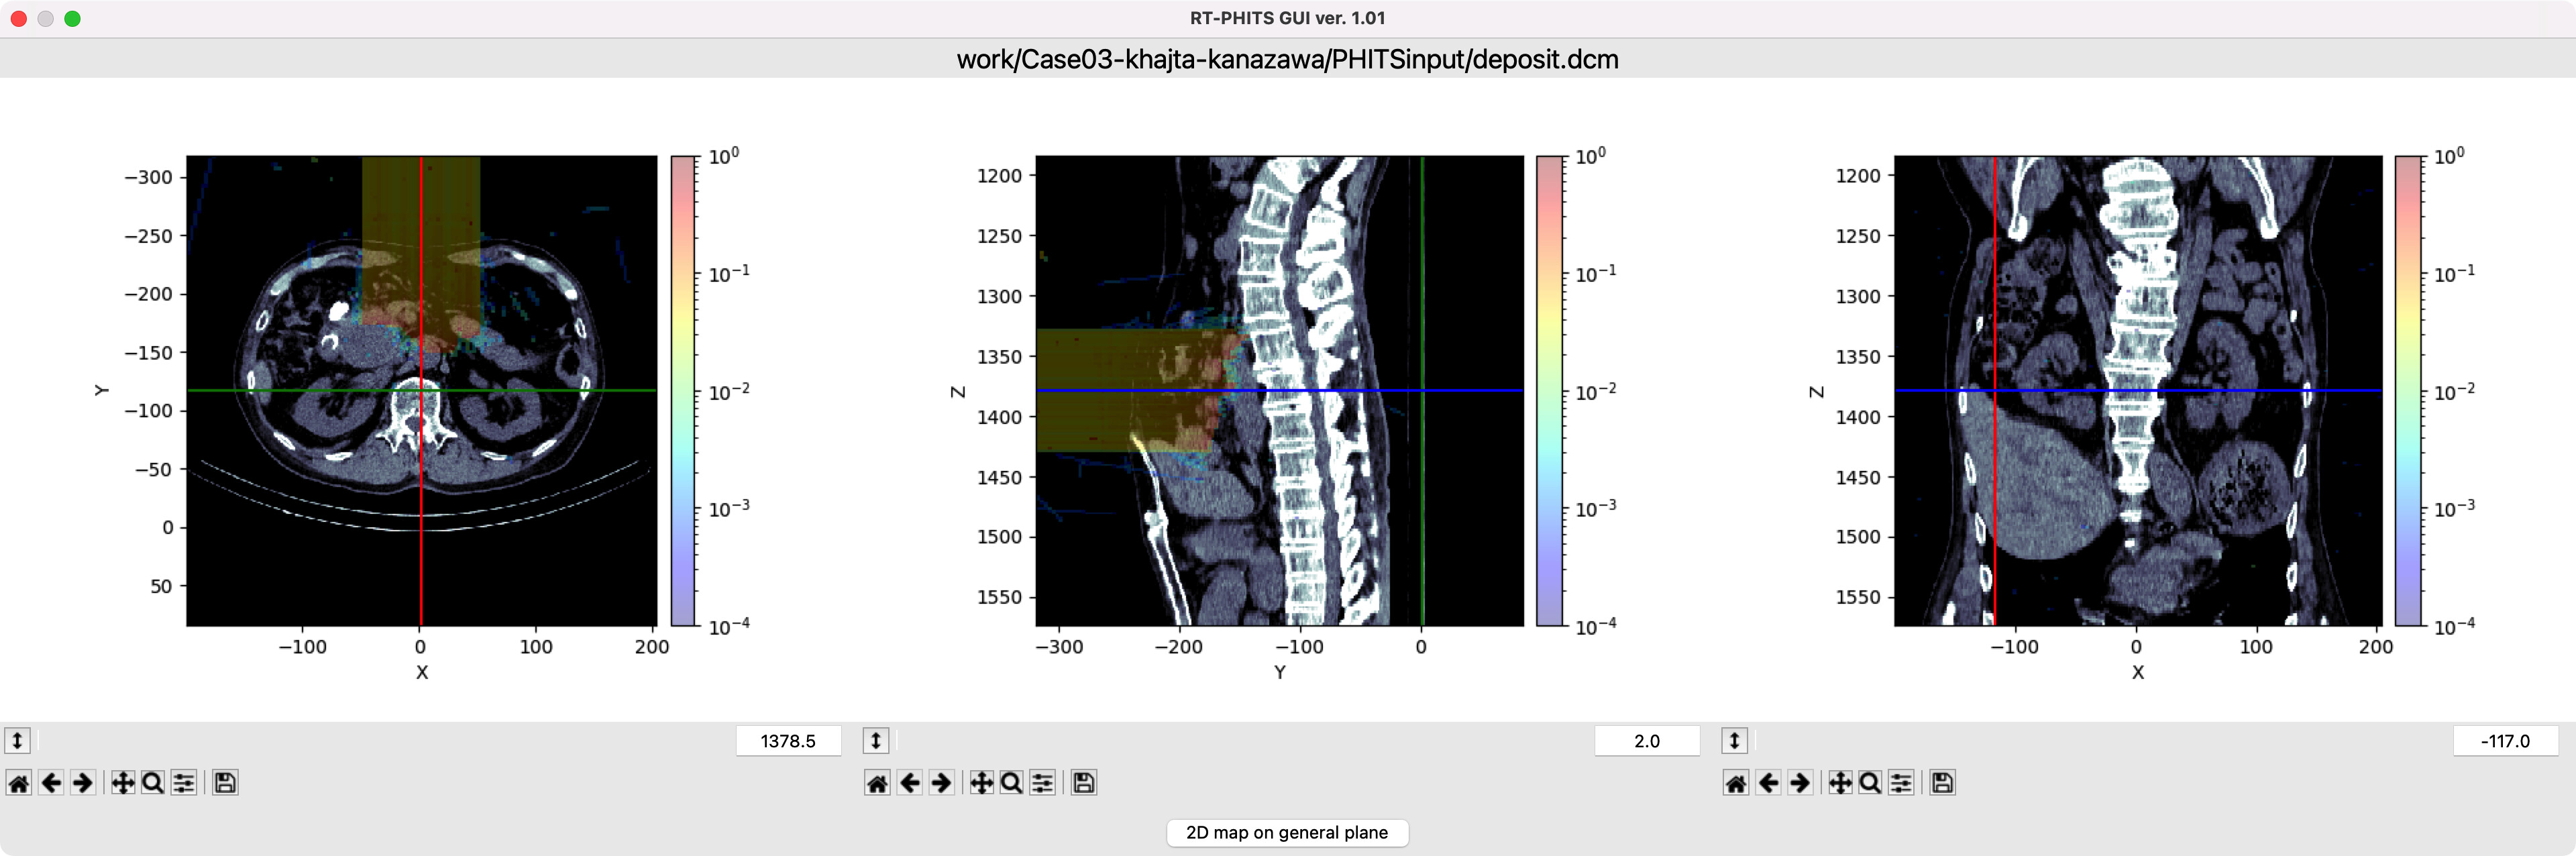
Task: Open subplot settings in right toolbar
Action: coord(1901,783)
